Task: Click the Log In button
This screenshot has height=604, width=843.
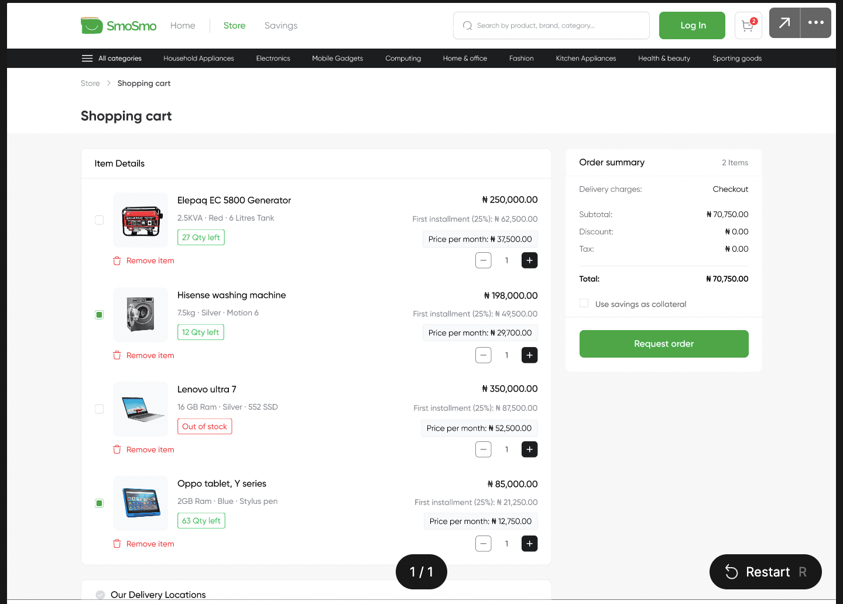Action: click(693, 26)
